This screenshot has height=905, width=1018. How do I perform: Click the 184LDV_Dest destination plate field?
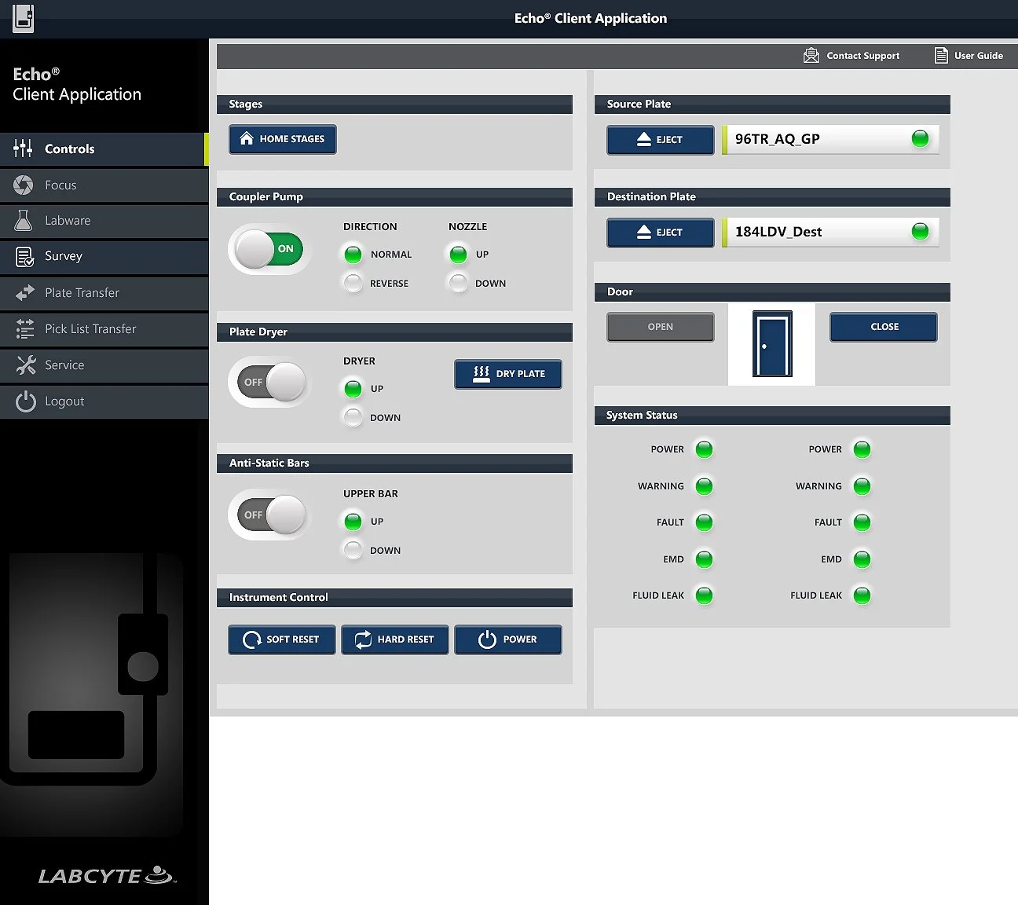click(830, 232)
